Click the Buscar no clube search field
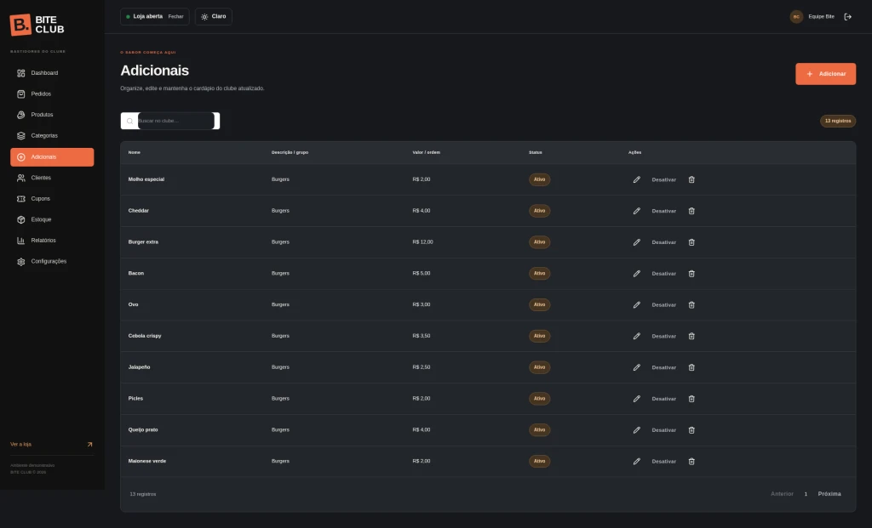The image size is (872, 528). point(175,121)
